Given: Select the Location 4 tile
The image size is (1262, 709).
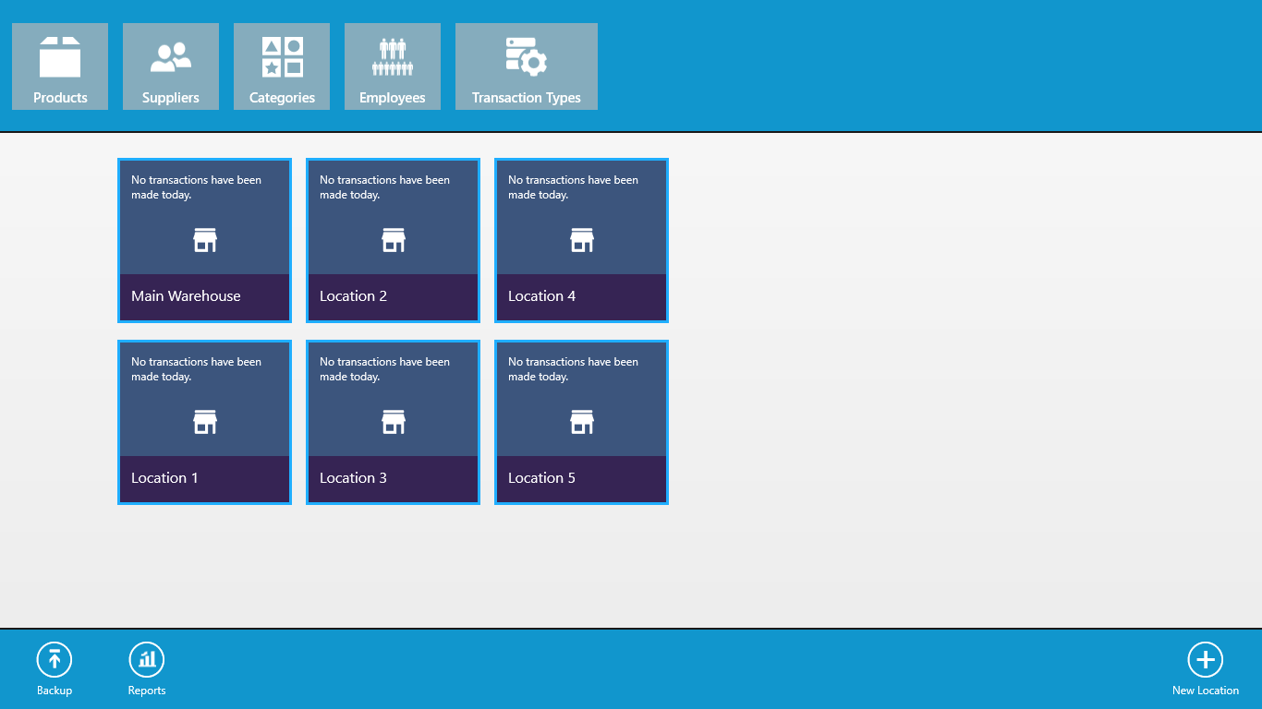Looking at the screenshot, I should click(581, 241).
